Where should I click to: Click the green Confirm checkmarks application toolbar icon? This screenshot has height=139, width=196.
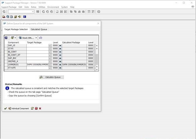click(20, 17)
